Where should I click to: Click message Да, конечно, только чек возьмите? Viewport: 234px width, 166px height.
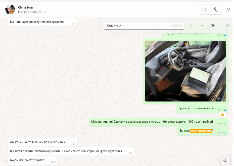(x=42, y=142)
